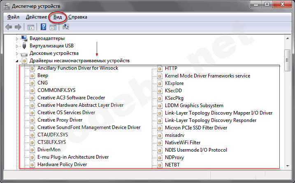
Task: Click the Forward arrow toolbar button
Action: click(x=18, y=27)
